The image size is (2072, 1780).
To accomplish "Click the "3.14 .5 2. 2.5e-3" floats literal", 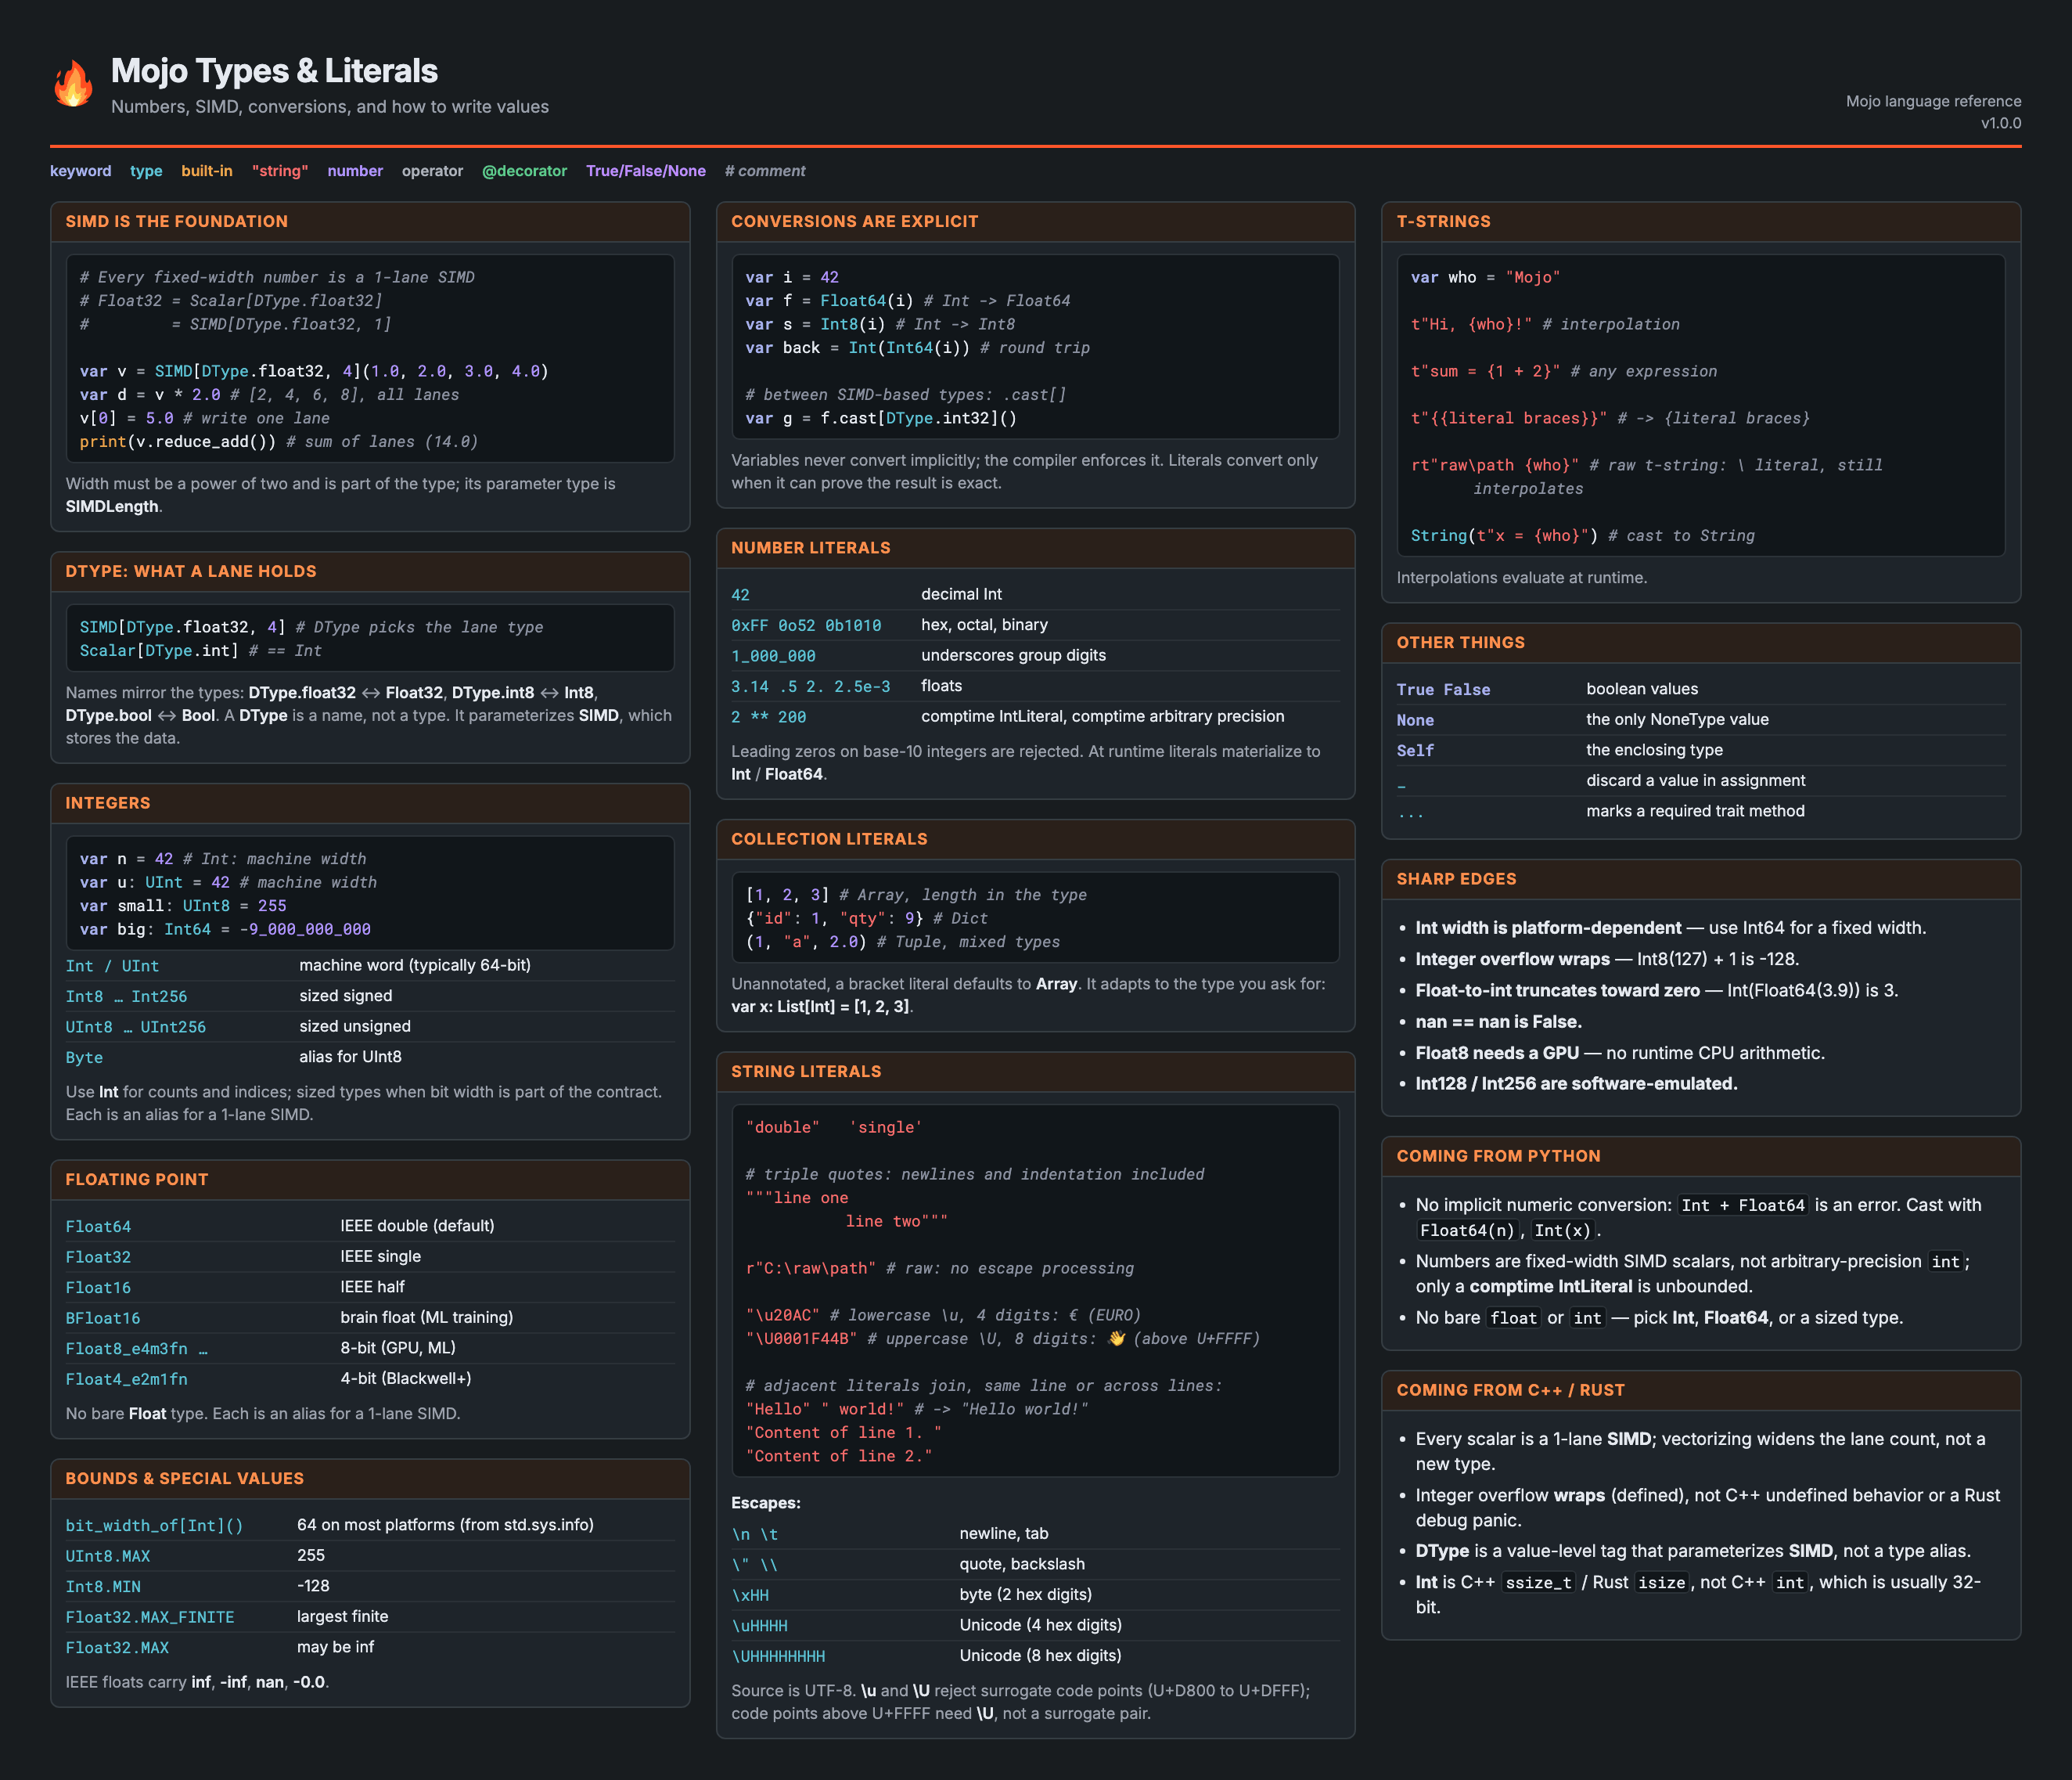I will 811,686.
